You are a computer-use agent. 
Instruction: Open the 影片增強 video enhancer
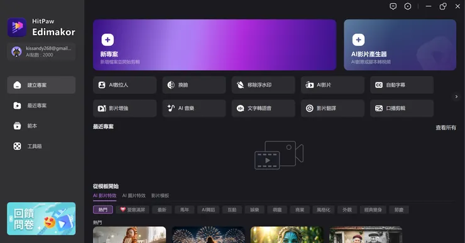[x=124, y=108]
